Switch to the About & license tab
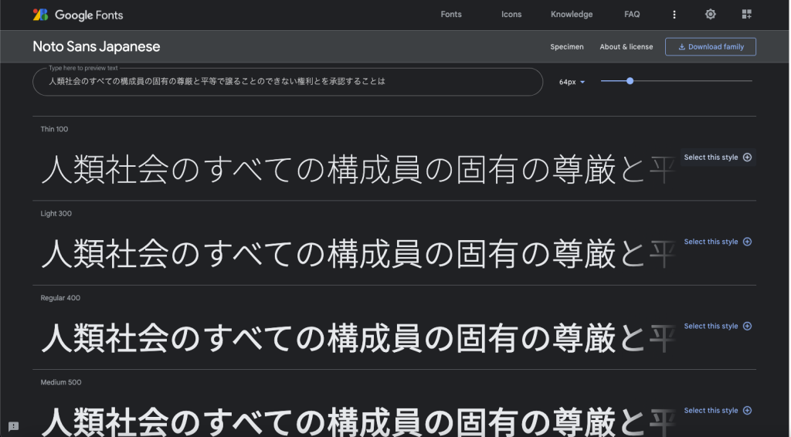 [626, 47]
